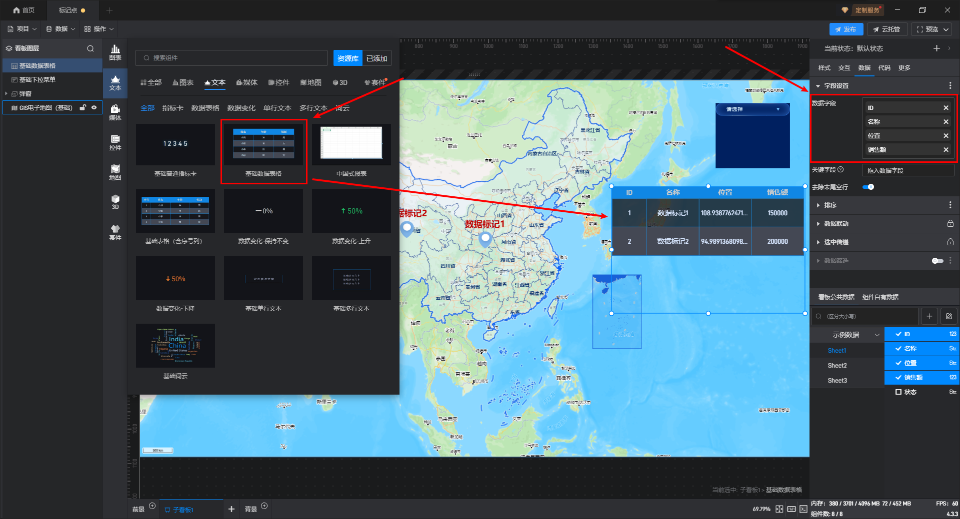Viewport: 960px width, 519px height.
Task: Click the 发布 publish button
Action: [x=845, y=29]
